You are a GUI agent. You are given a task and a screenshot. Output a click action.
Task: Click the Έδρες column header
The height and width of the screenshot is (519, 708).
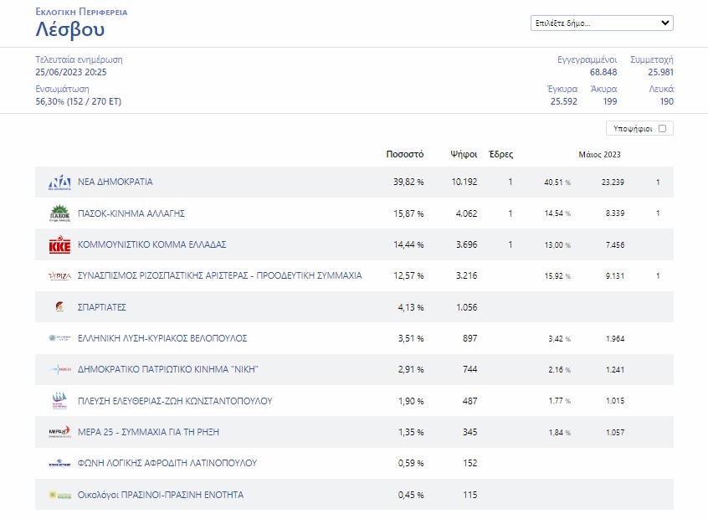point(500,154)
